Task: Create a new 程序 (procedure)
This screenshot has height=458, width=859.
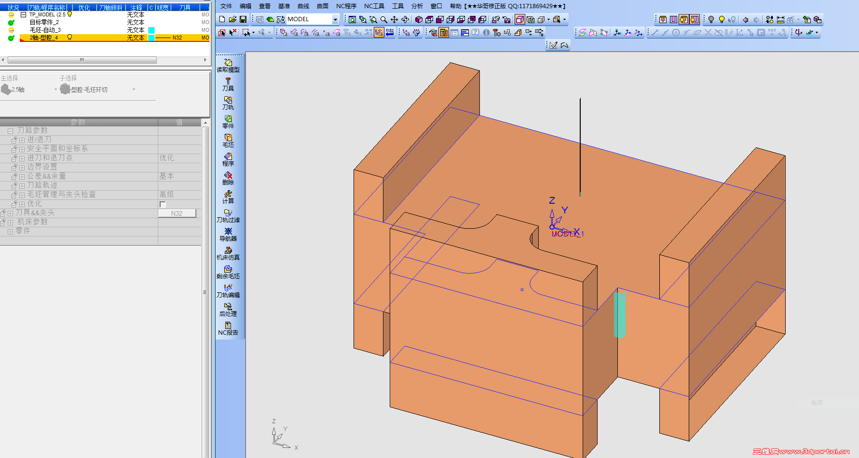Action: [x=228, y=160]
